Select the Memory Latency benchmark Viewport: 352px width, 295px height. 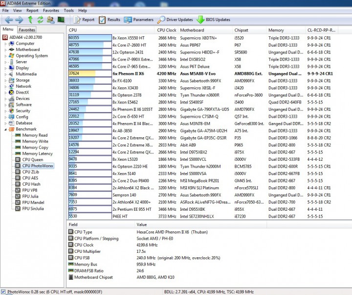coord(38,153)
